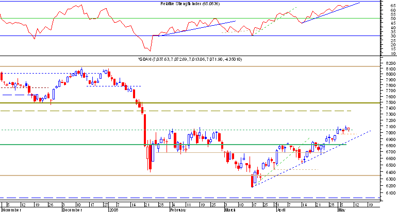Image resolution: width=397 pixels, height=212 pixels.
Task: Click the 6300 price axis label
Action: point(391,179)
